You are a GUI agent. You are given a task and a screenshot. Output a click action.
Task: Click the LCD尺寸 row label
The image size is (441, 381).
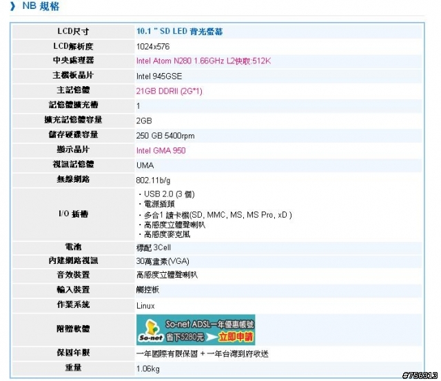(x=74, y=31)
